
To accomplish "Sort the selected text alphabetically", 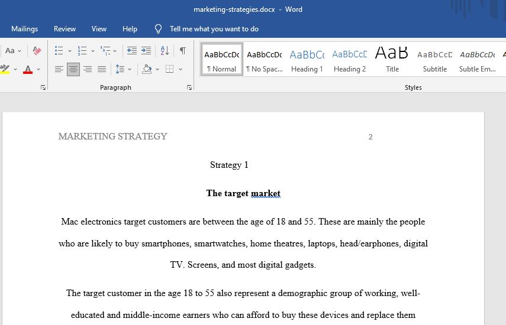I will pos(165,51).
